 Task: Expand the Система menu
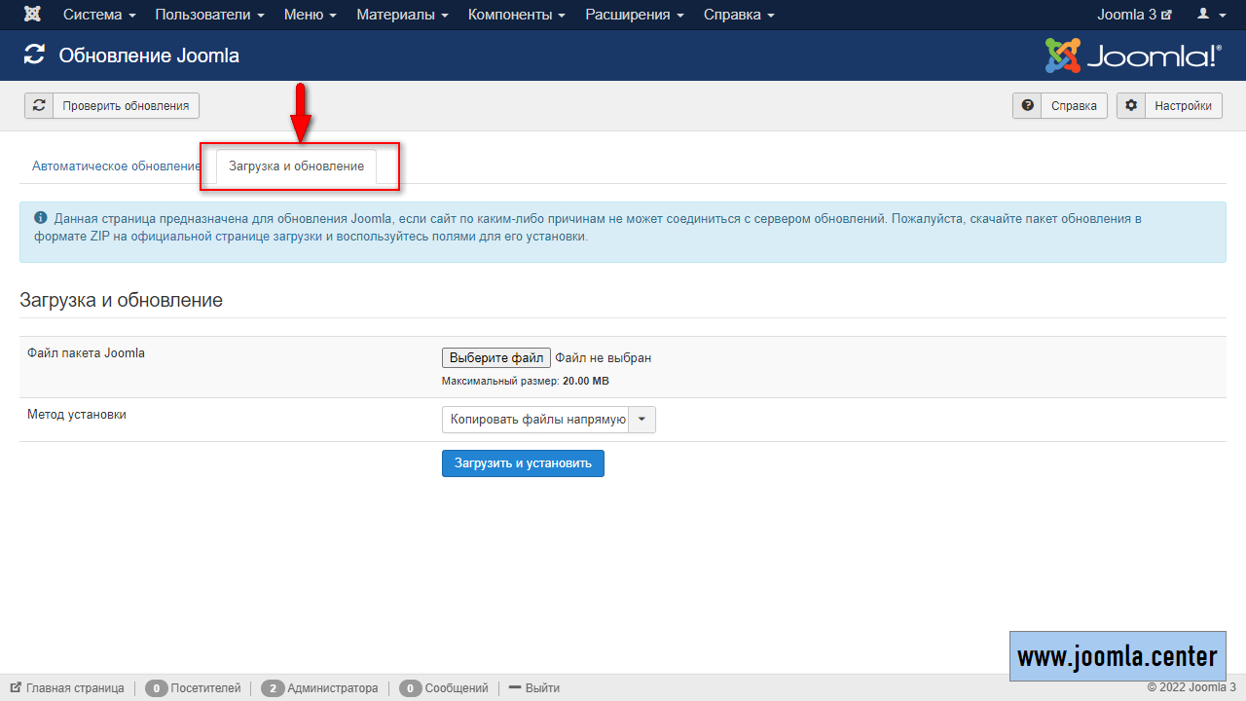click(x=99, y=15)
